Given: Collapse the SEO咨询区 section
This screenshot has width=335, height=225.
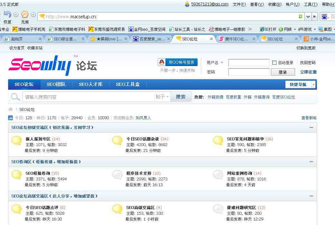Looking at the screenshot, I should [311, 162].
